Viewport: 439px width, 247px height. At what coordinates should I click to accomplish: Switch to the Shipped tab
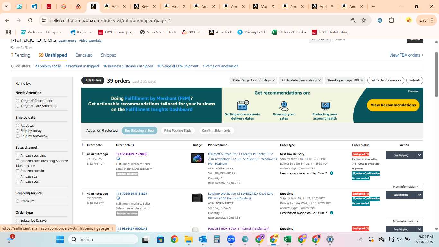(109, 55)
